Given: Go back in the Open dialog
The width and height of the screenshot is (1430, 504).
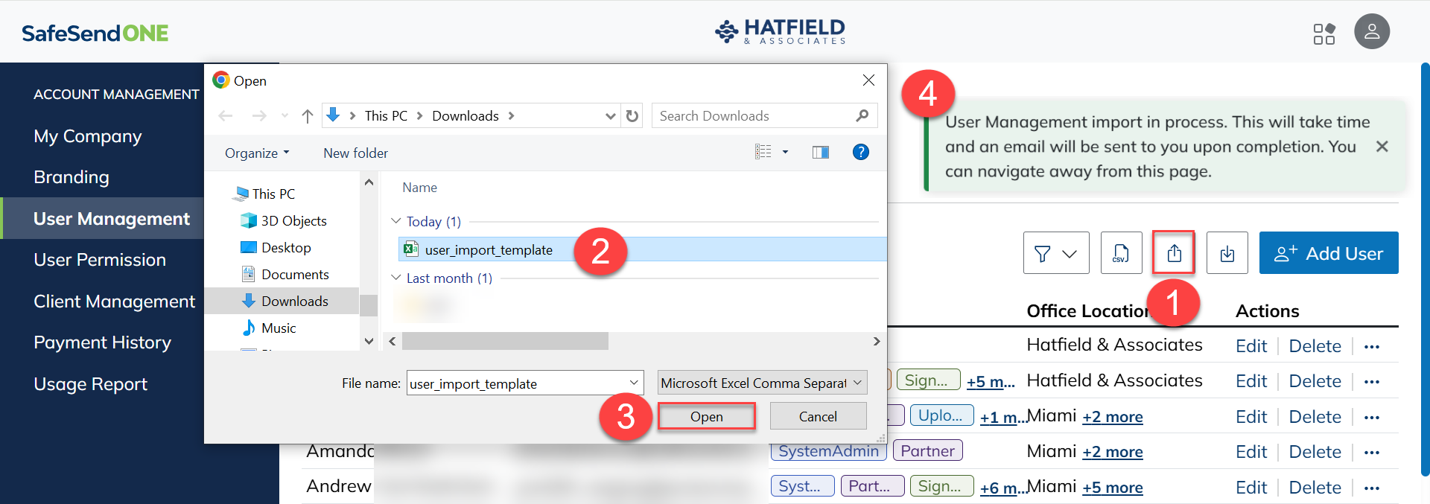Looking at the screenshot, I should coord(226,116).
